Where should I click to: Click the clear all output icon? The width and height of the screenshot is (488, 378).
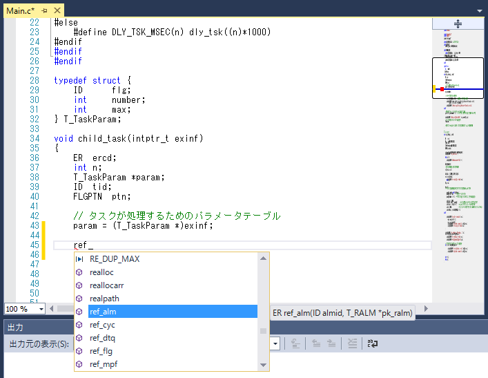352,343
